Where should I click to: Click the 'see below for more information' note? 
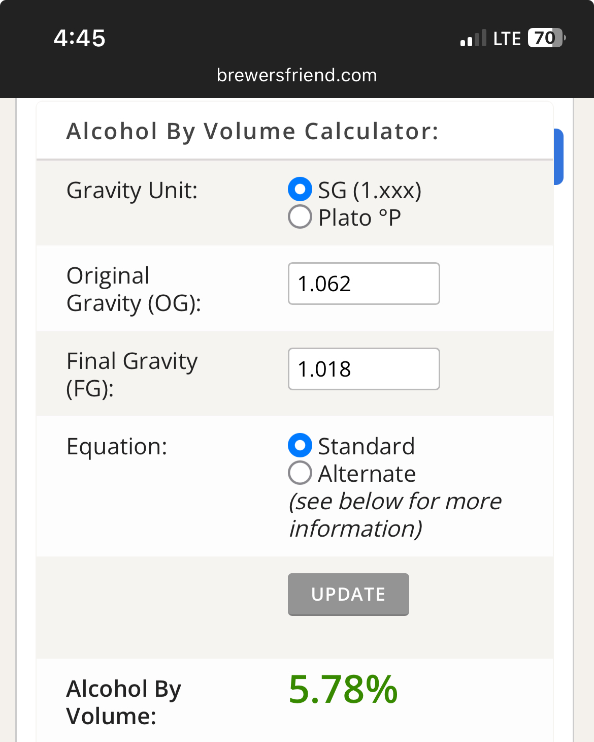(x=395, y=515)
